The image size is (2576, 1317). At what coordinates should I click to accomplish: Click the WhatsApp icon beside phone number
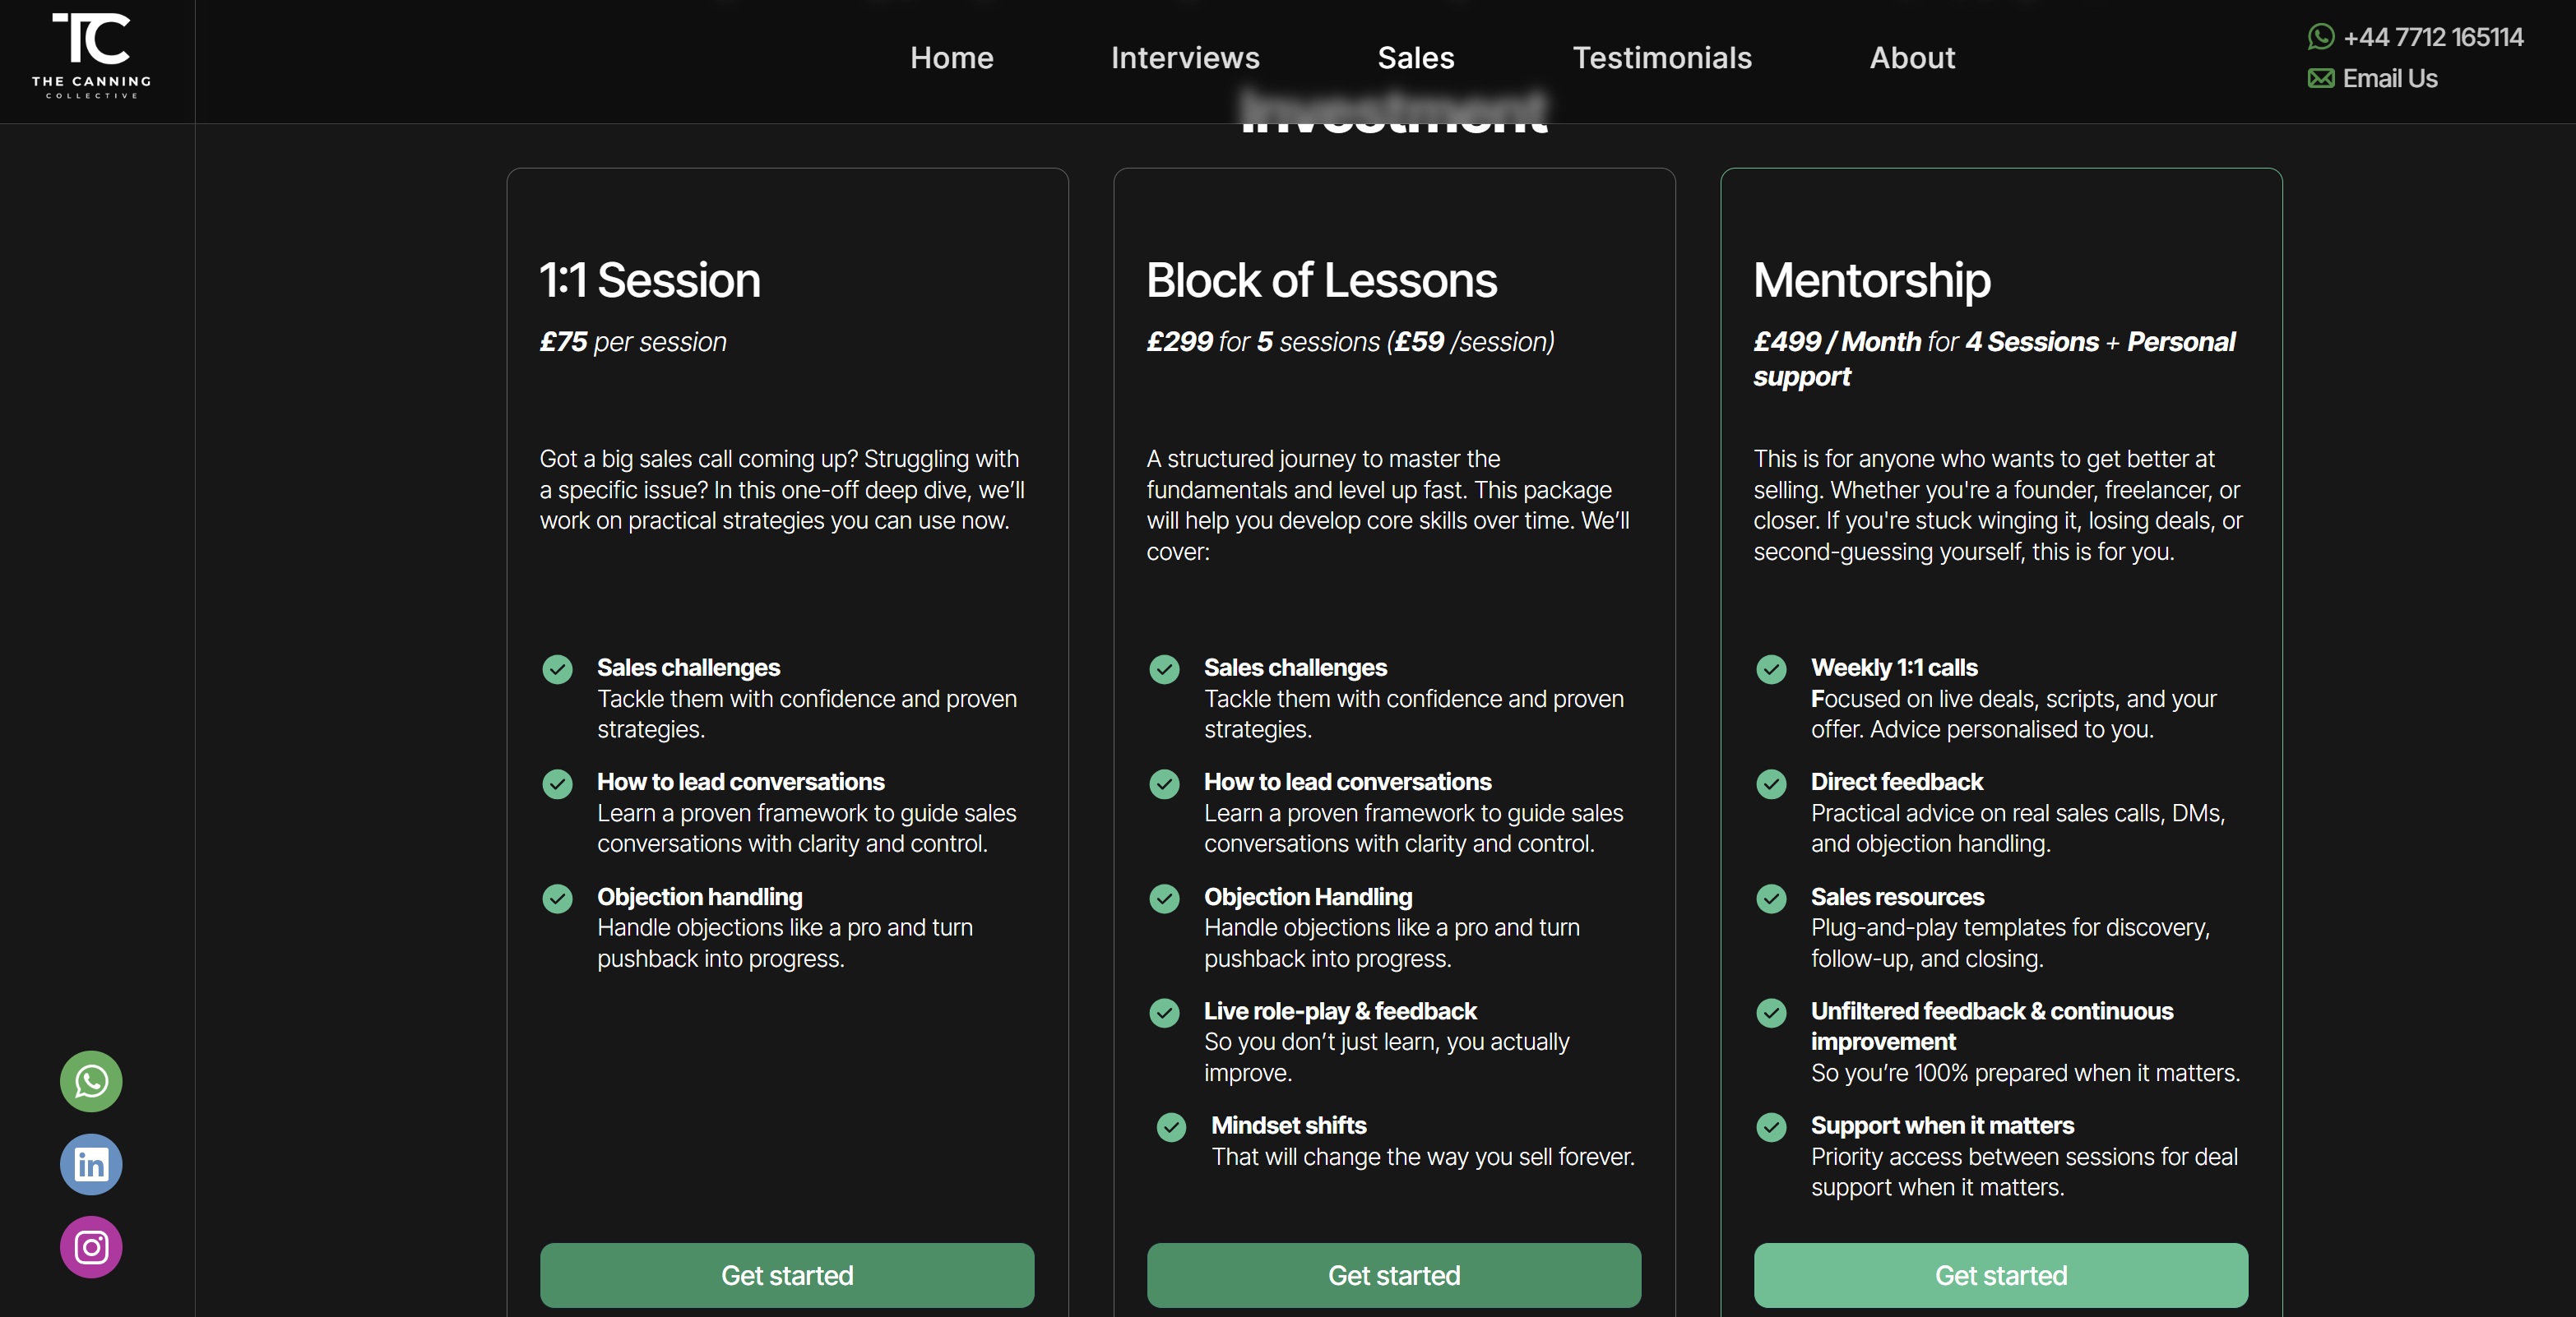2320,37
